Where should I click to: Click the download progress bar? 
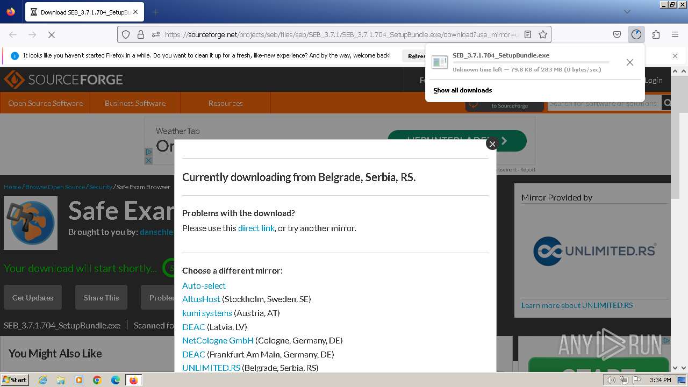(x=531, y=62)
